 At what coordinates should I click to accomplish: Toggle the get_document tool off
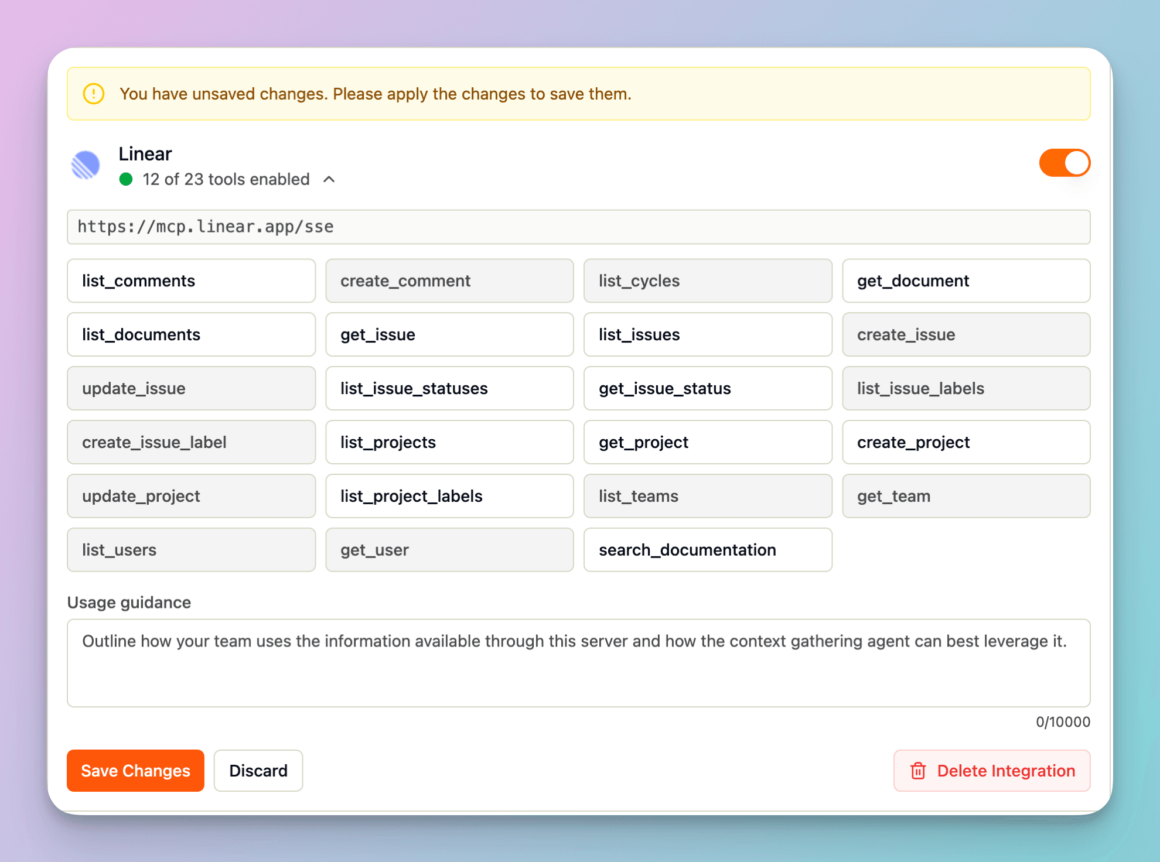[x=965, y=281]
